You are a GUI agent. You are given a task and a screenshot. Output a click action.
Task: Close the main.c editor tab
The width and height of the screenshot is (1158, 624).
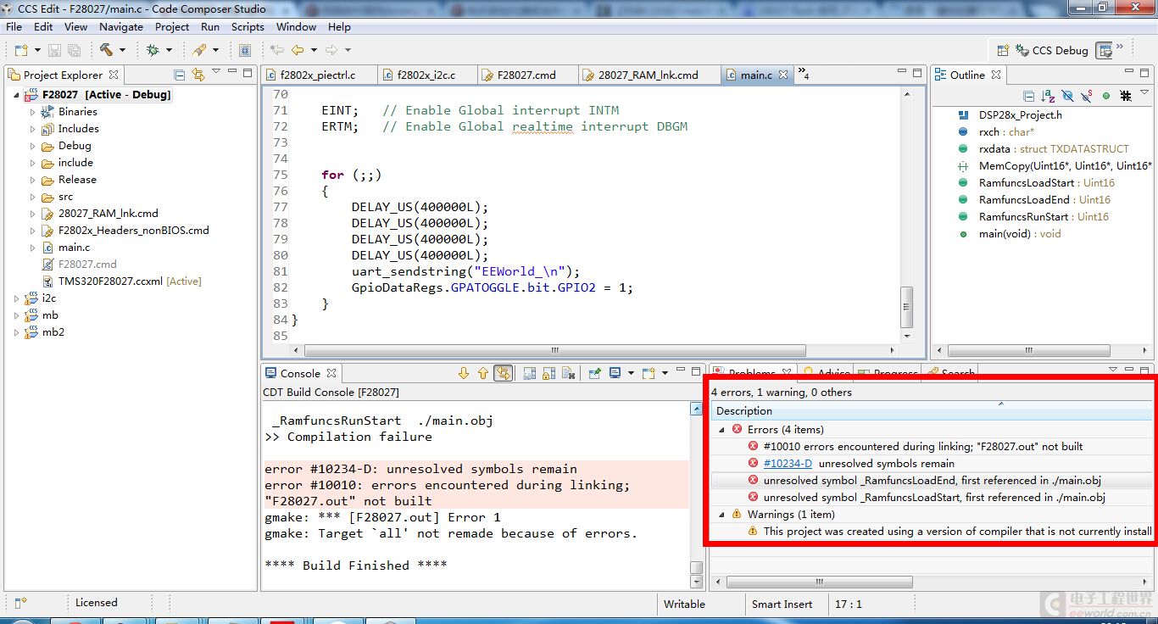tap(783, 75)
